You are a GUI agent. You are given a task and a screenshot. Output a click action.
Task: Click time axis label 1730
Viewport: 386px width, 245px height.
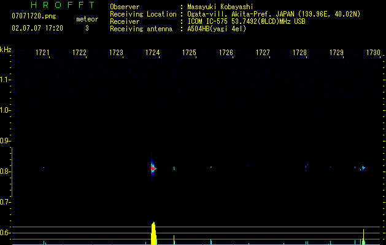pyautogui.click(x=373, y=53)
